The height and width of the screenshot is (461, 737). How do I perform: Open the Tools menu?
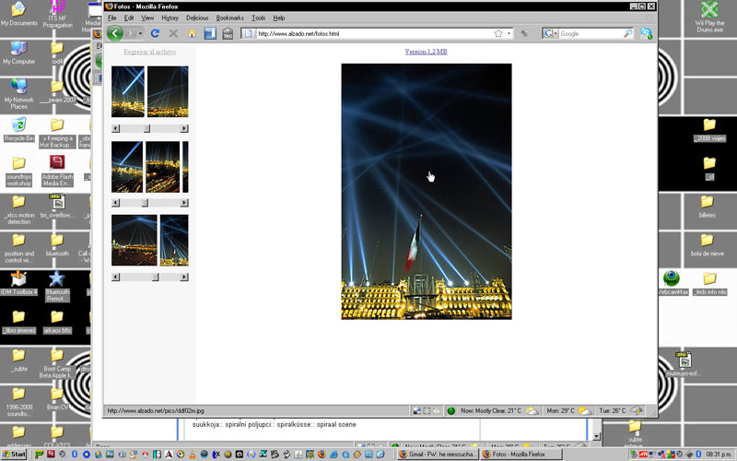[x=259, y=18]
